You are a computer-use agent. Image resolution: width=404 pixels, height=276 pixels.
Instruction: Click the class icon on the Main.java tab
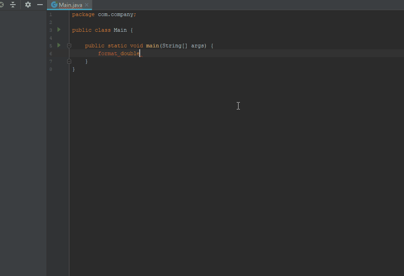(x=53, y=5)
